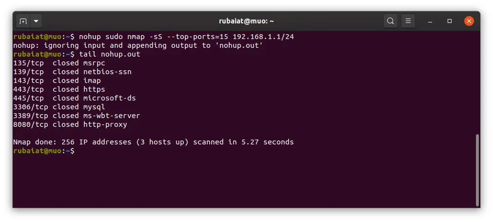
Task: Click the 445/tcp microsoft-ds line
Action: pyautogui.click(x=74, y=98)
